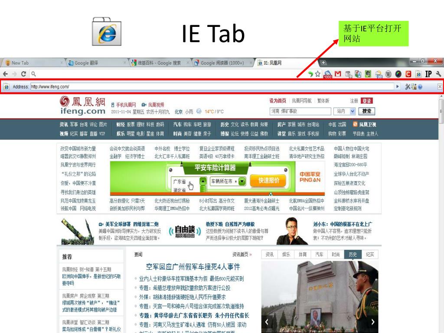Click the Wikipedia W extension icon

coord(388,74)
